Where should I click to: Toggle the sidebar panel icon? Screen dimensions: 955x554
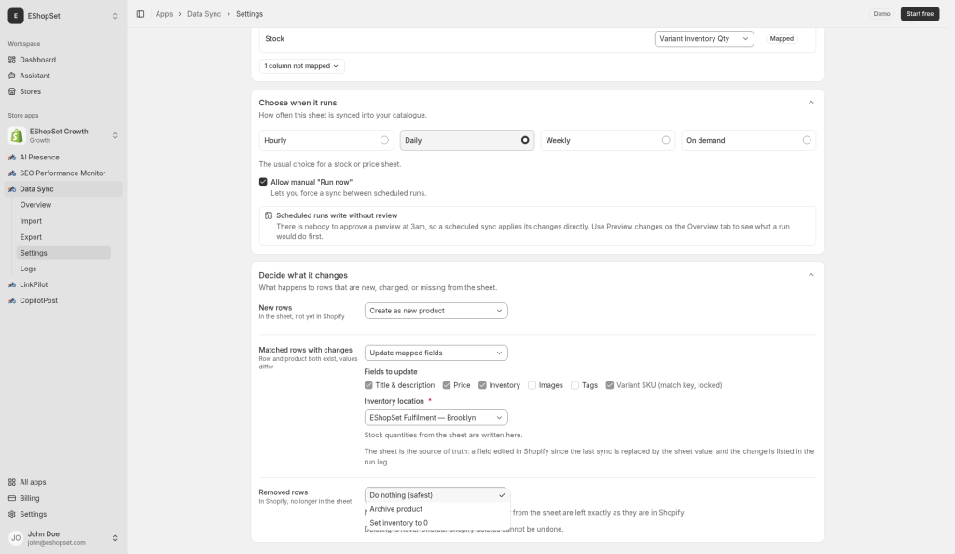(x=140, y=14)
